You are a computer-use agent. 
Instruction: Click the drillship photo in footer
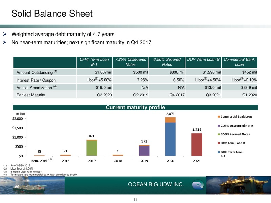(x=32, y=185)
